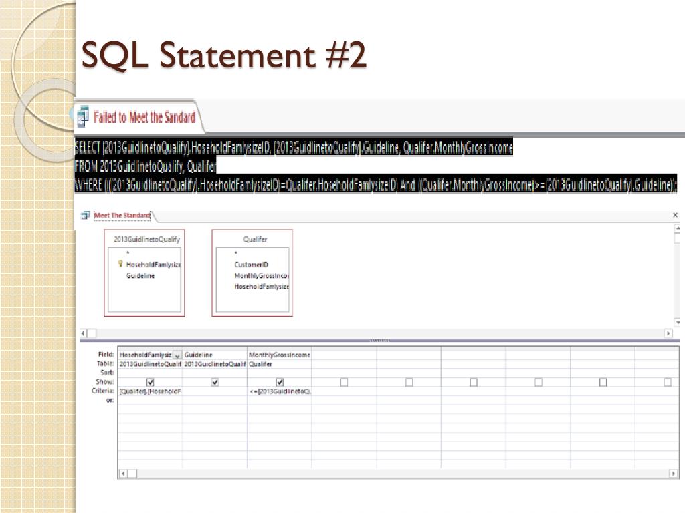The width and height of the screenshot is (685, 513).
Task: Uncheck Show for MonthlyGrossIncome column
Action: tap(280, 382)
